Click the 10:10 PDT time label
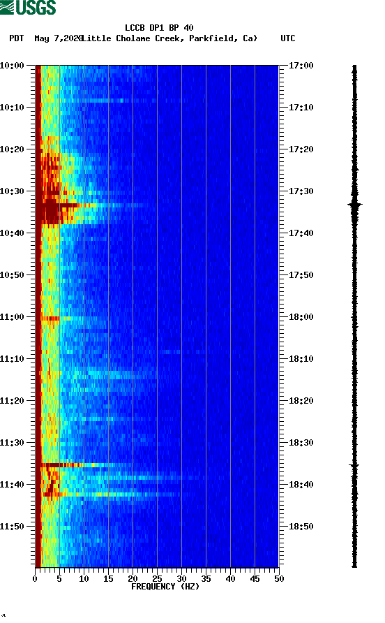Viewport: 385px width, 623px height. (x=13, y=108)
